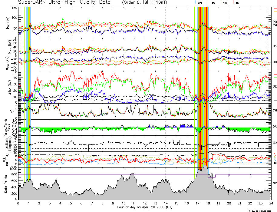The height and width of the screenshot is (212, 277).
Task: Select the "5%" legend label text
Action: point(237,3)
